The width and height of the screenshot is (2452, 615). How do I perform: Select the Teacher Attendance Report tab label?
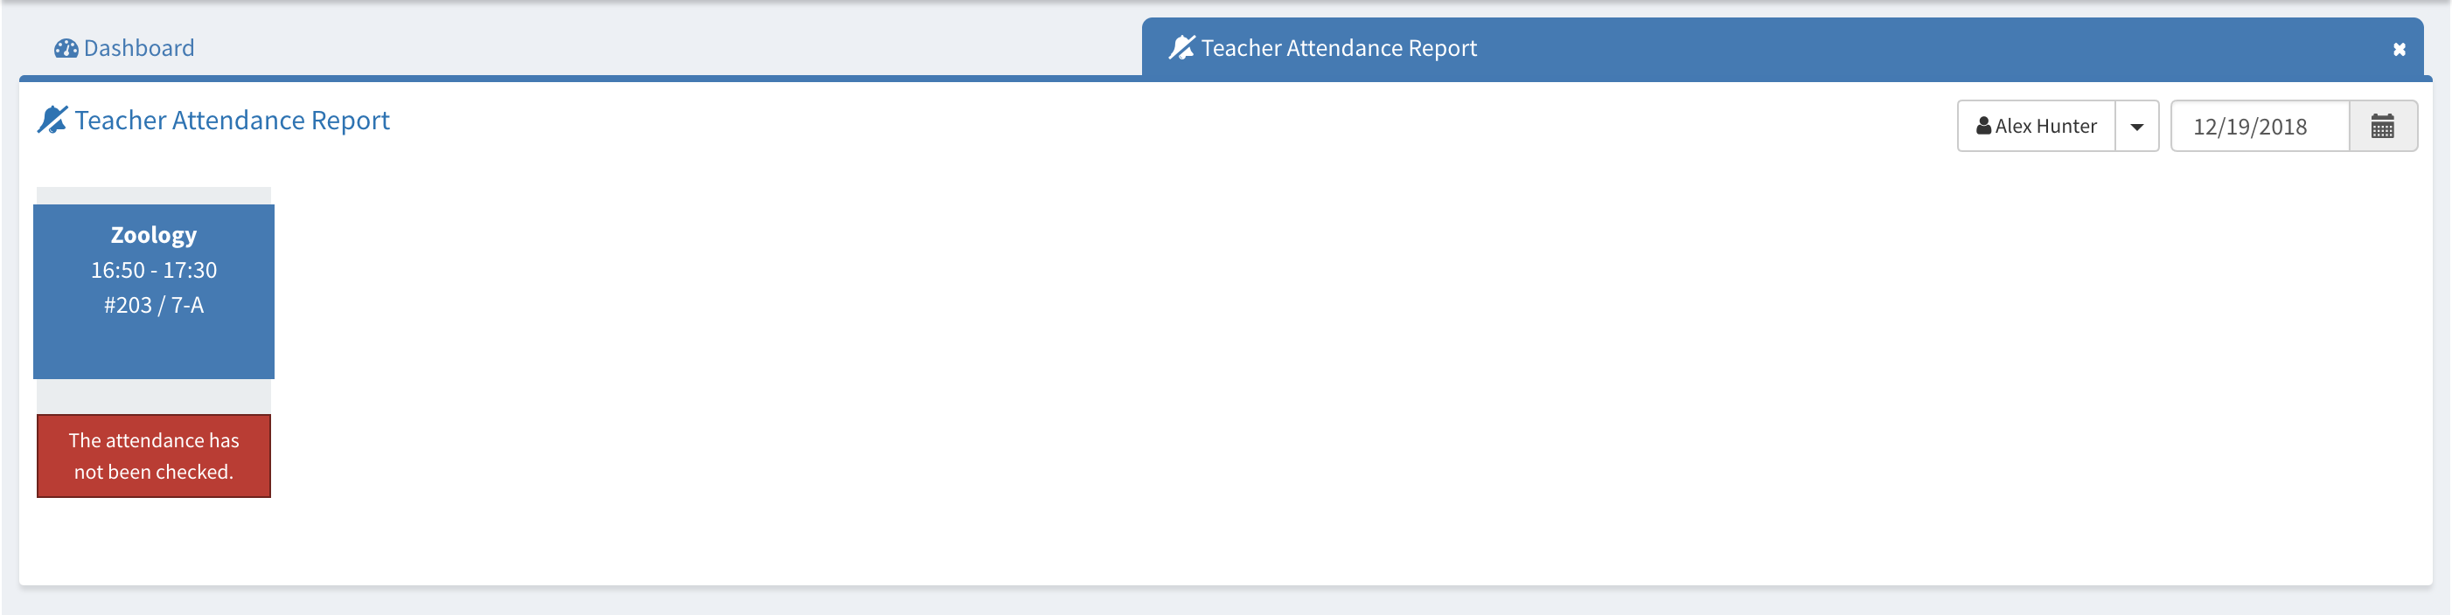pyautogui.click(x=1338, y=48)
